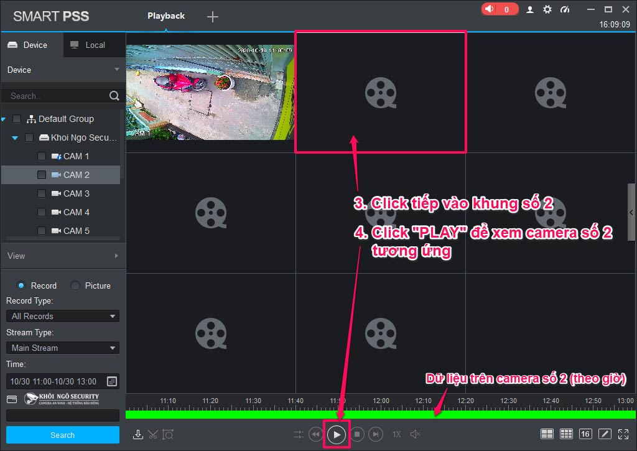Check the CAM 3 checkbox

pyautogui.click(x=42, y=193)
